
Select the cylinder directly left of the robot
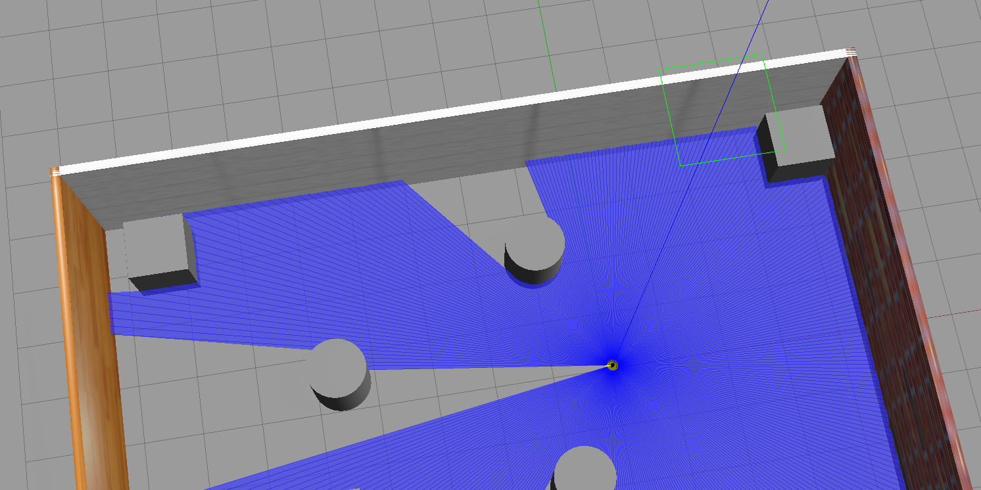[338, 375]
